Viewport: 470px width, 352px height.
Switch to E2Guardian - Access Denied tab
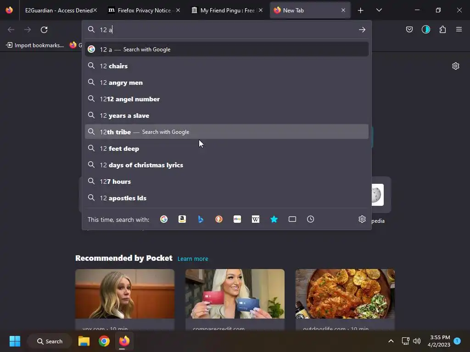(x=59, y=10)
